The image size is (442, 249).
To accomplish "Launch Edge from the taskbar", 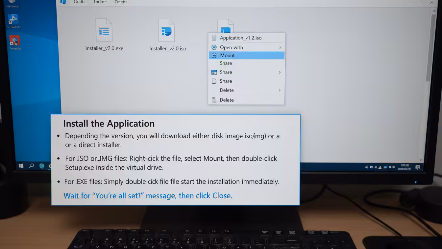I will 42,166.
